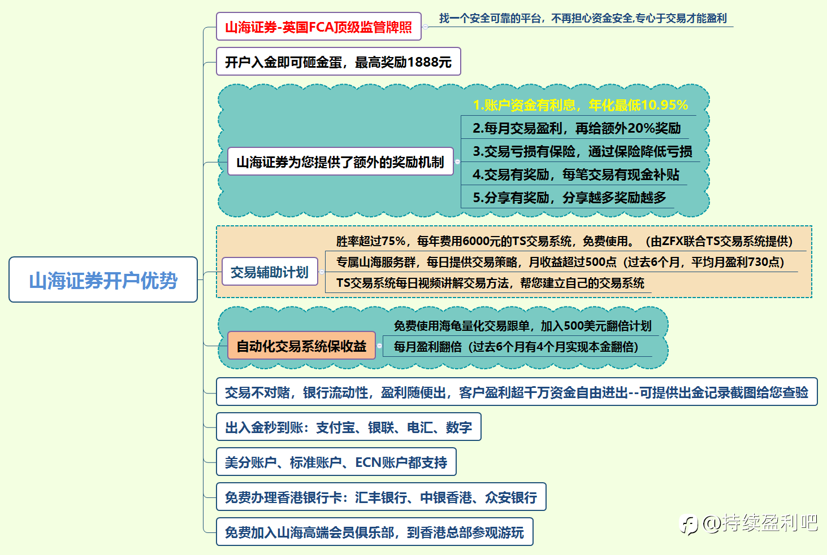Click the 分享有奖励 subtopic
Screen dimensions: 827x555
[x=569, y=198]
